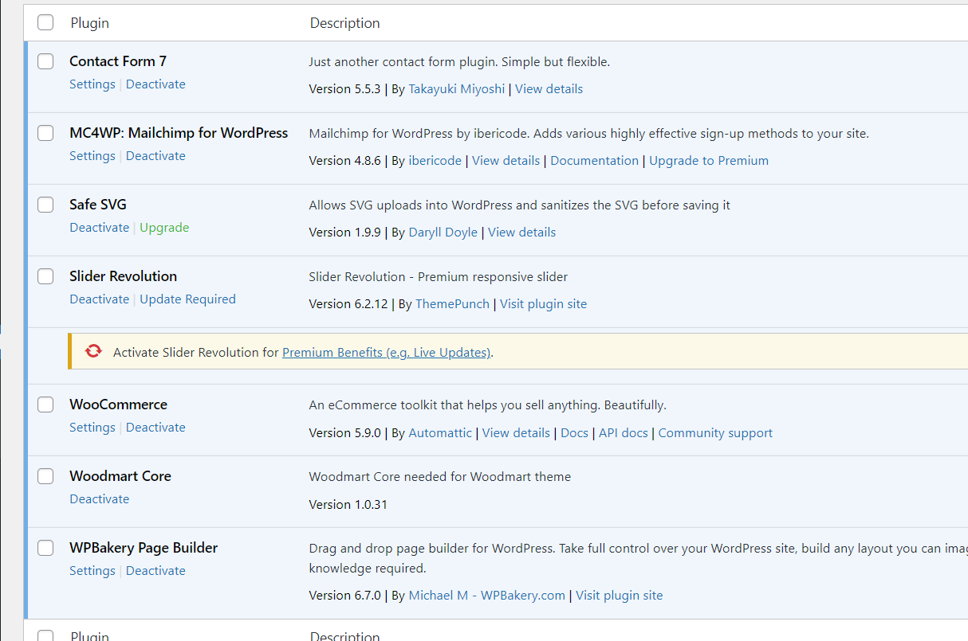968x641 pixels.
Task: Deactivate WPBakery Page Builder
Action: coord(155,571)
